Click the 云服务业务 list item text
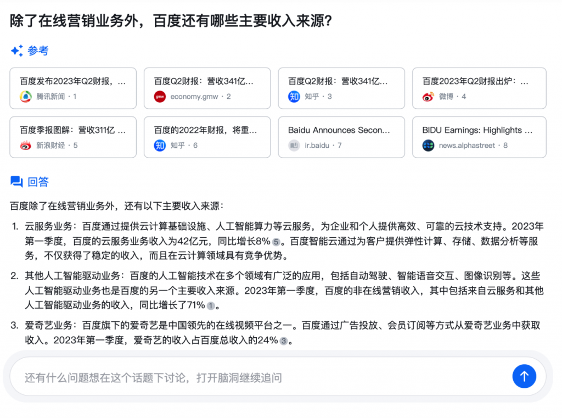Image resolution: width=562 pixels, height=418 pixels. click(284, 241)
